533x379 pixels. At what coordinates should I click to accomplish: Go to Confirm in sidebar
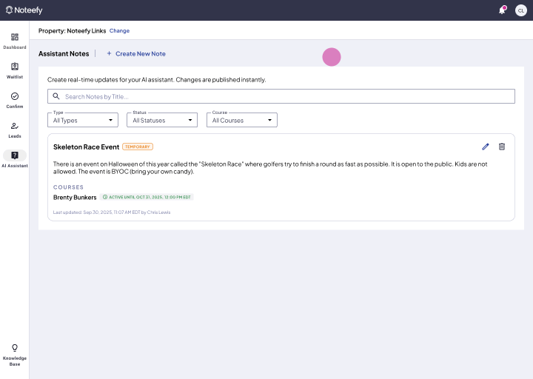point(15,96)
